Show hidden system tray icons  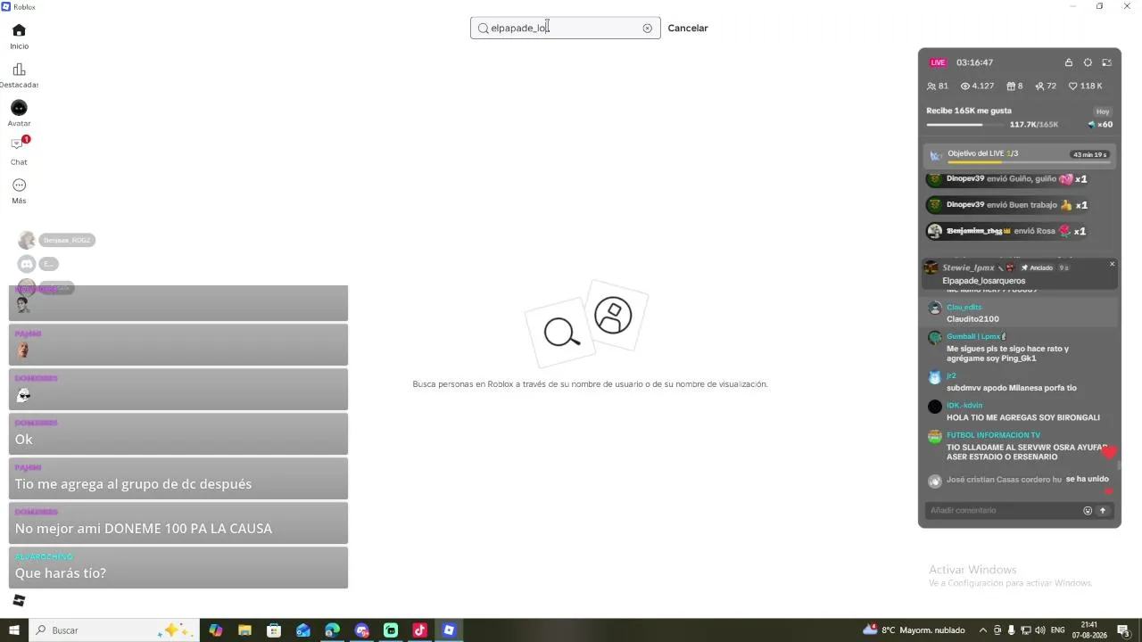click(983, 630)
